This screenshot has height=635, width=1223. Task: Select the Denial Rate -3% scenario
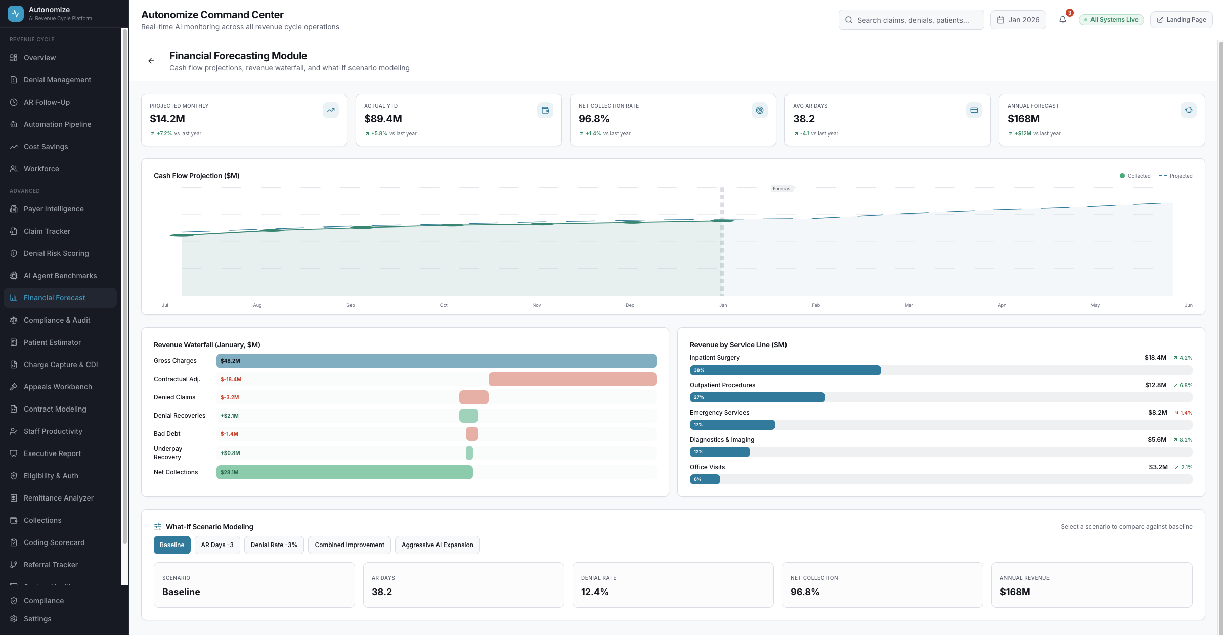coord(274,545)
